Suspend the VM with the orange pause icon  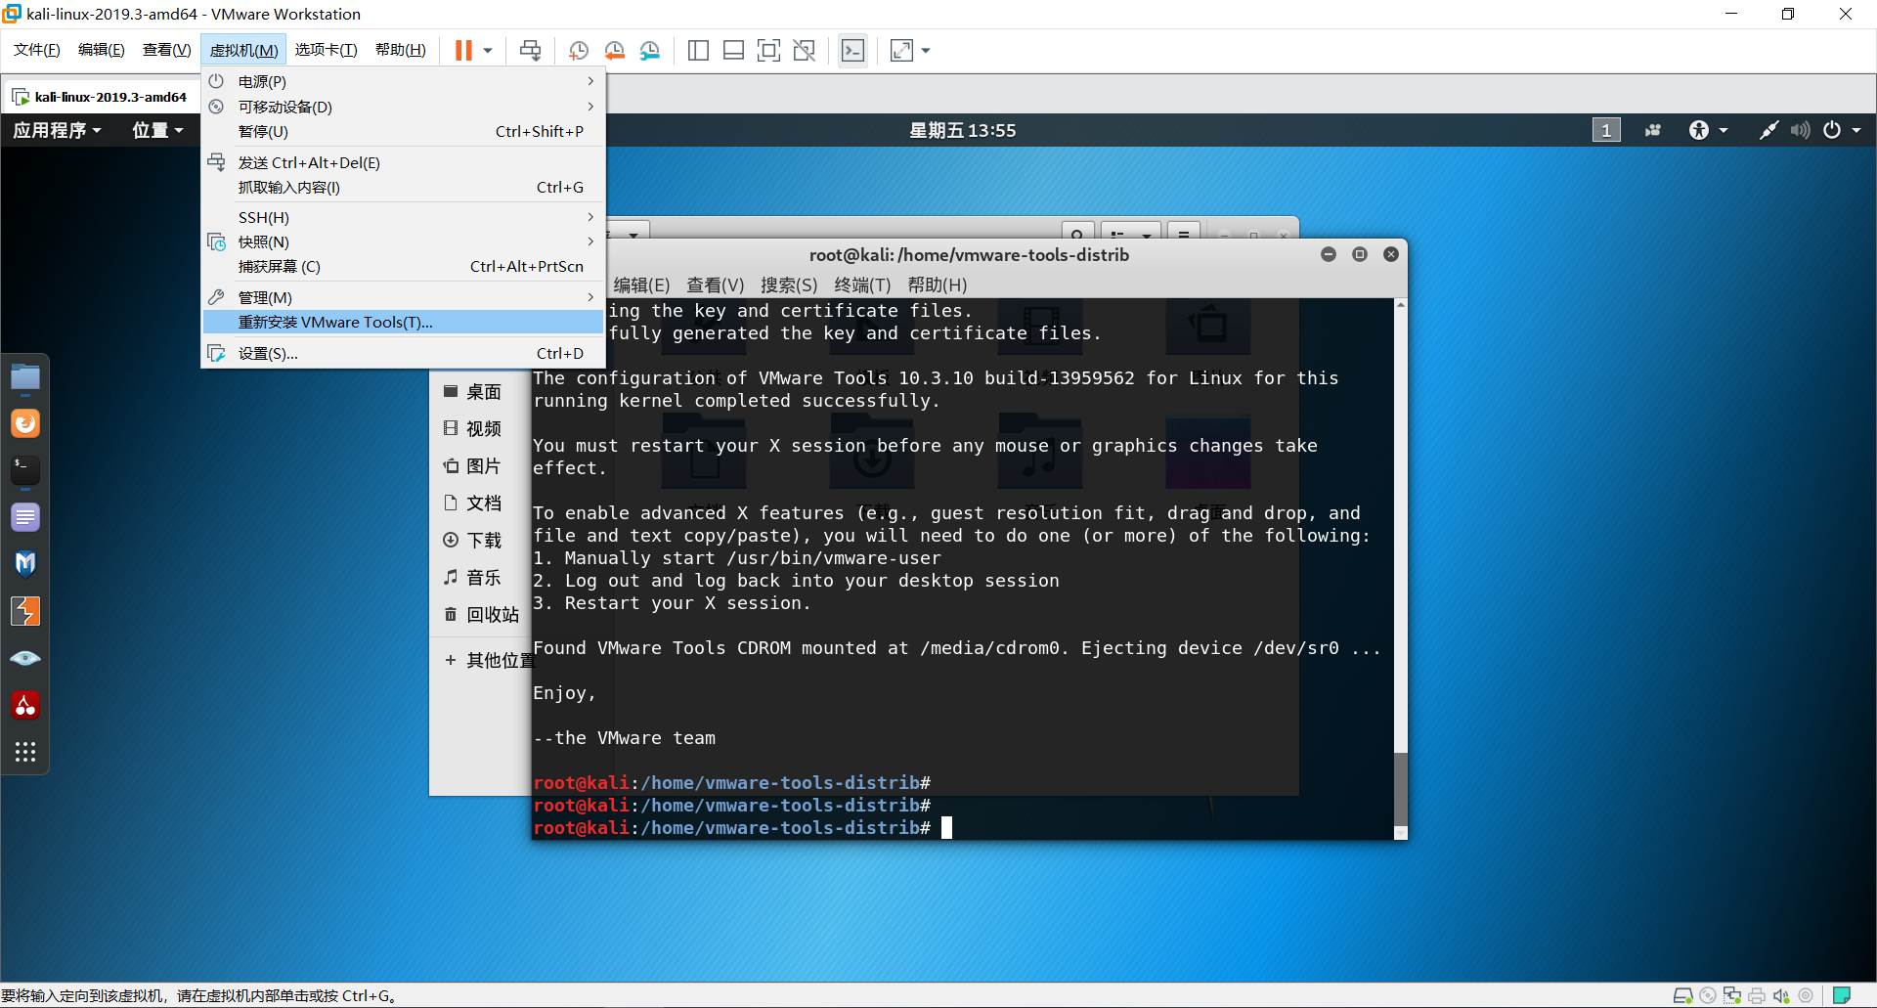pyautogui.click(x=463, y=50)
